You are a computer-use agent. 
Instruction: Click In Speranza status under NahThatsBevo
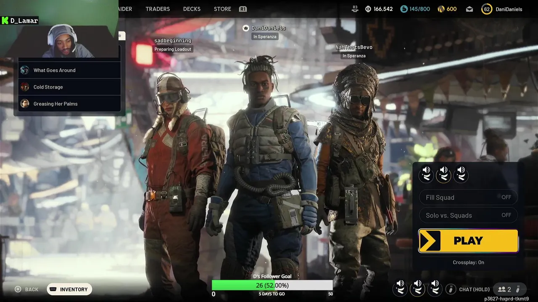coord(354,56)
